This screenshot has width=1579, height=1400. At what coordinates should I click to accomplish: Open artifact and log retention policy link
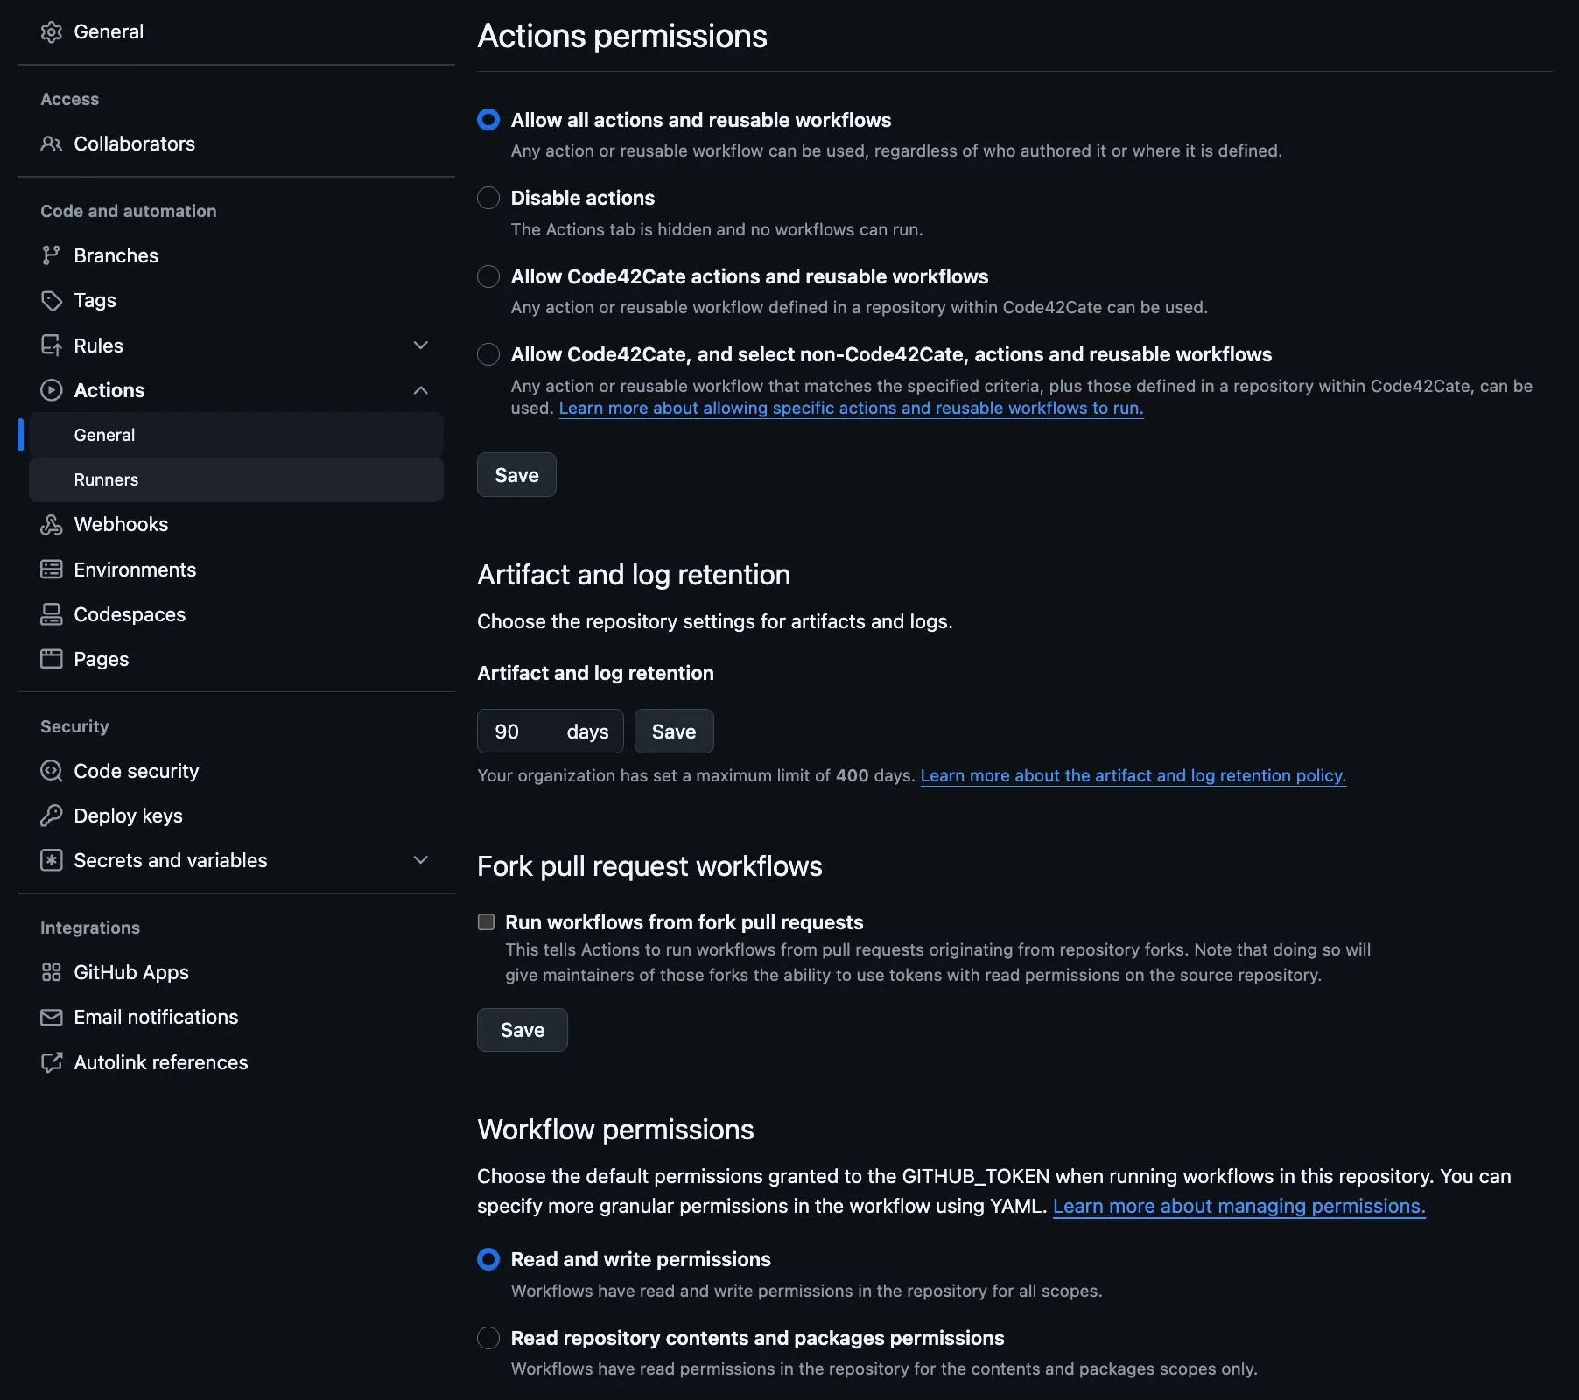pyautogui.click(x=1133, y=775)
